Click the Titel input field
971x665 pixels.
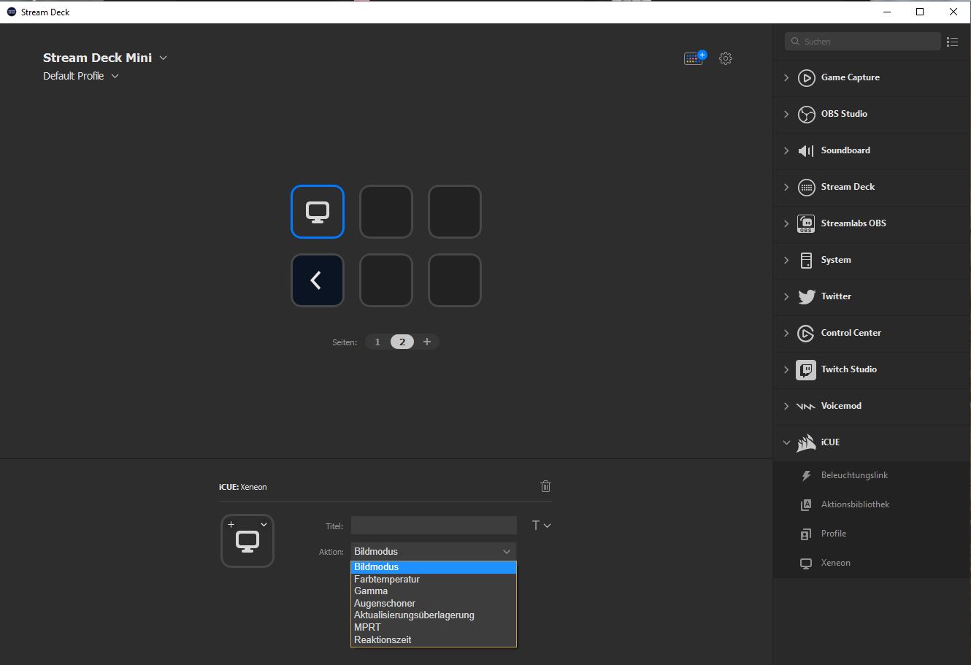[x=434, y=525]
